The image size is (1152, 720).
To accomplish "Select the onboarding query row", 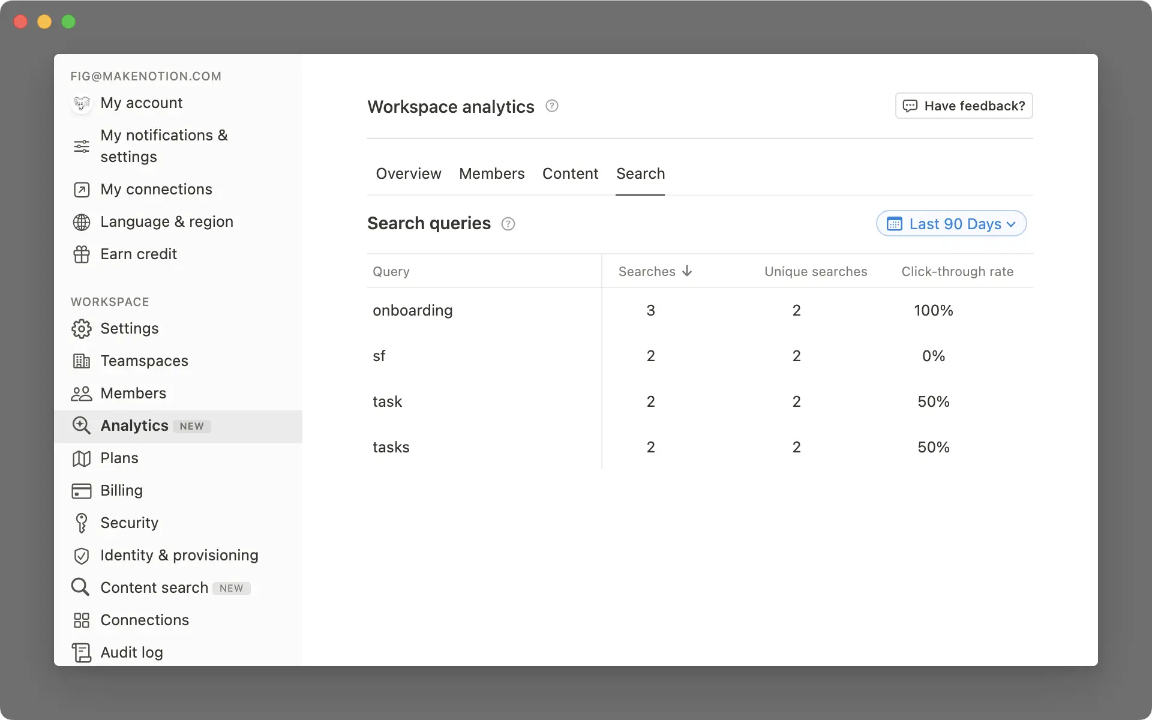I will [x=412, y=310].
